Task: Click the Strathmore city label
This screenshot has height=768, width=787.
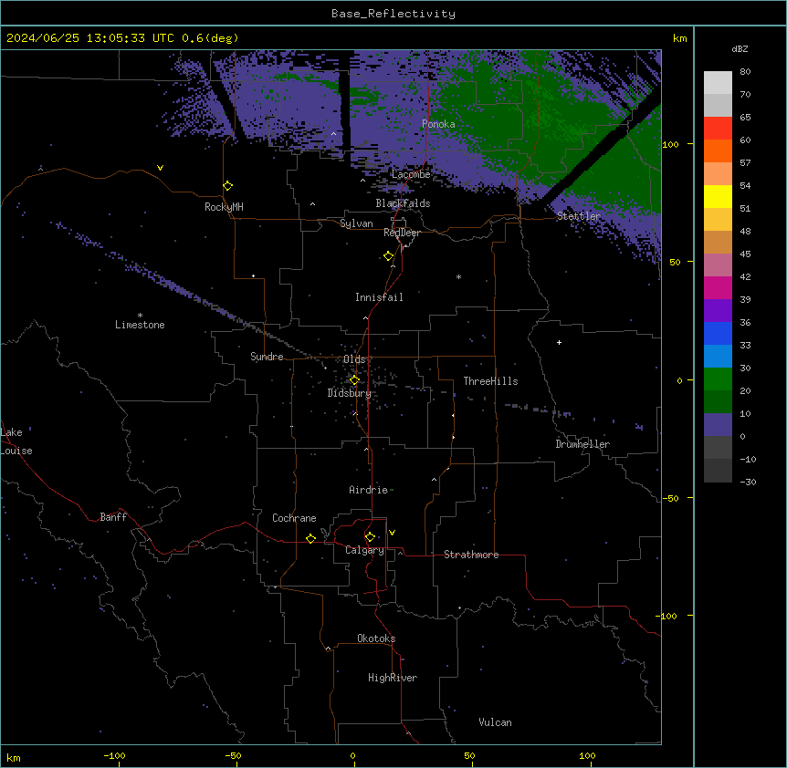Action: point(471,555)
